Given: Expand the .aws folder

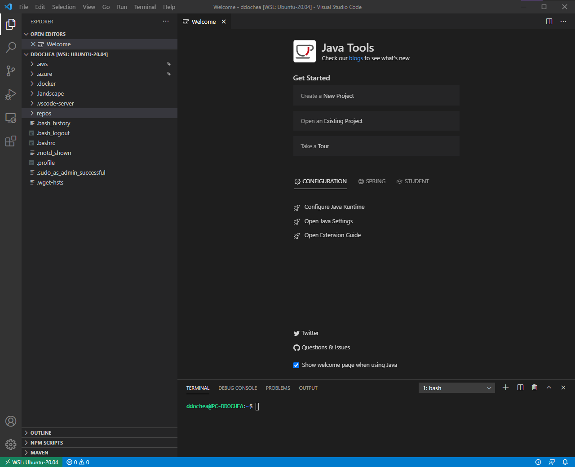Looking at the screenshot, I should click(99, 64).
